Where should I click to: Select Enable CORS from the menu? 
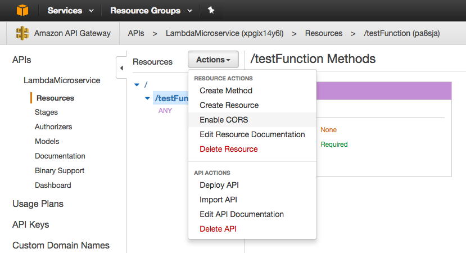coord(224,120)
